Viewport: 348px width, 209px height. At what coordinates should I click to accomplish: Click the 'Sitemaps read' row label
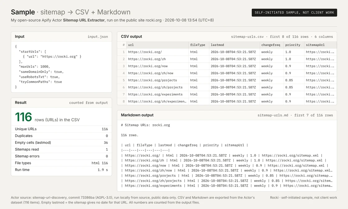point(27,149)
